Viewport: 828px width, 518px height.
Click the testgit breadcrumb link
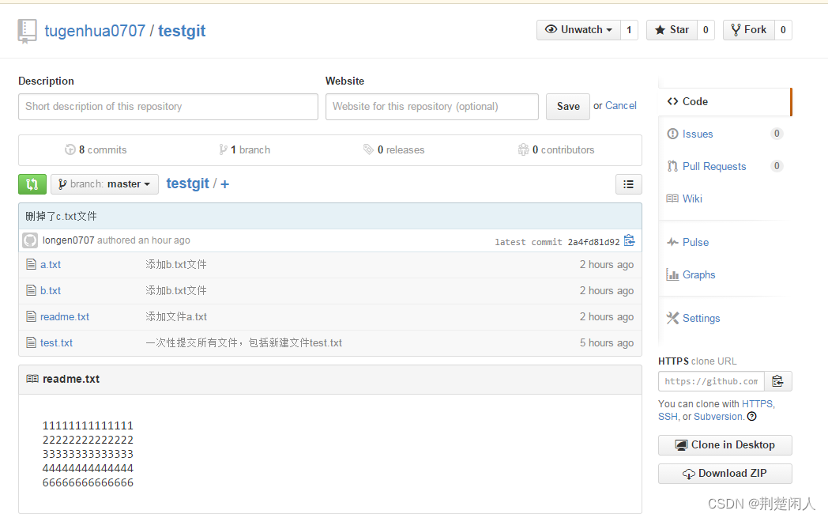187,183
